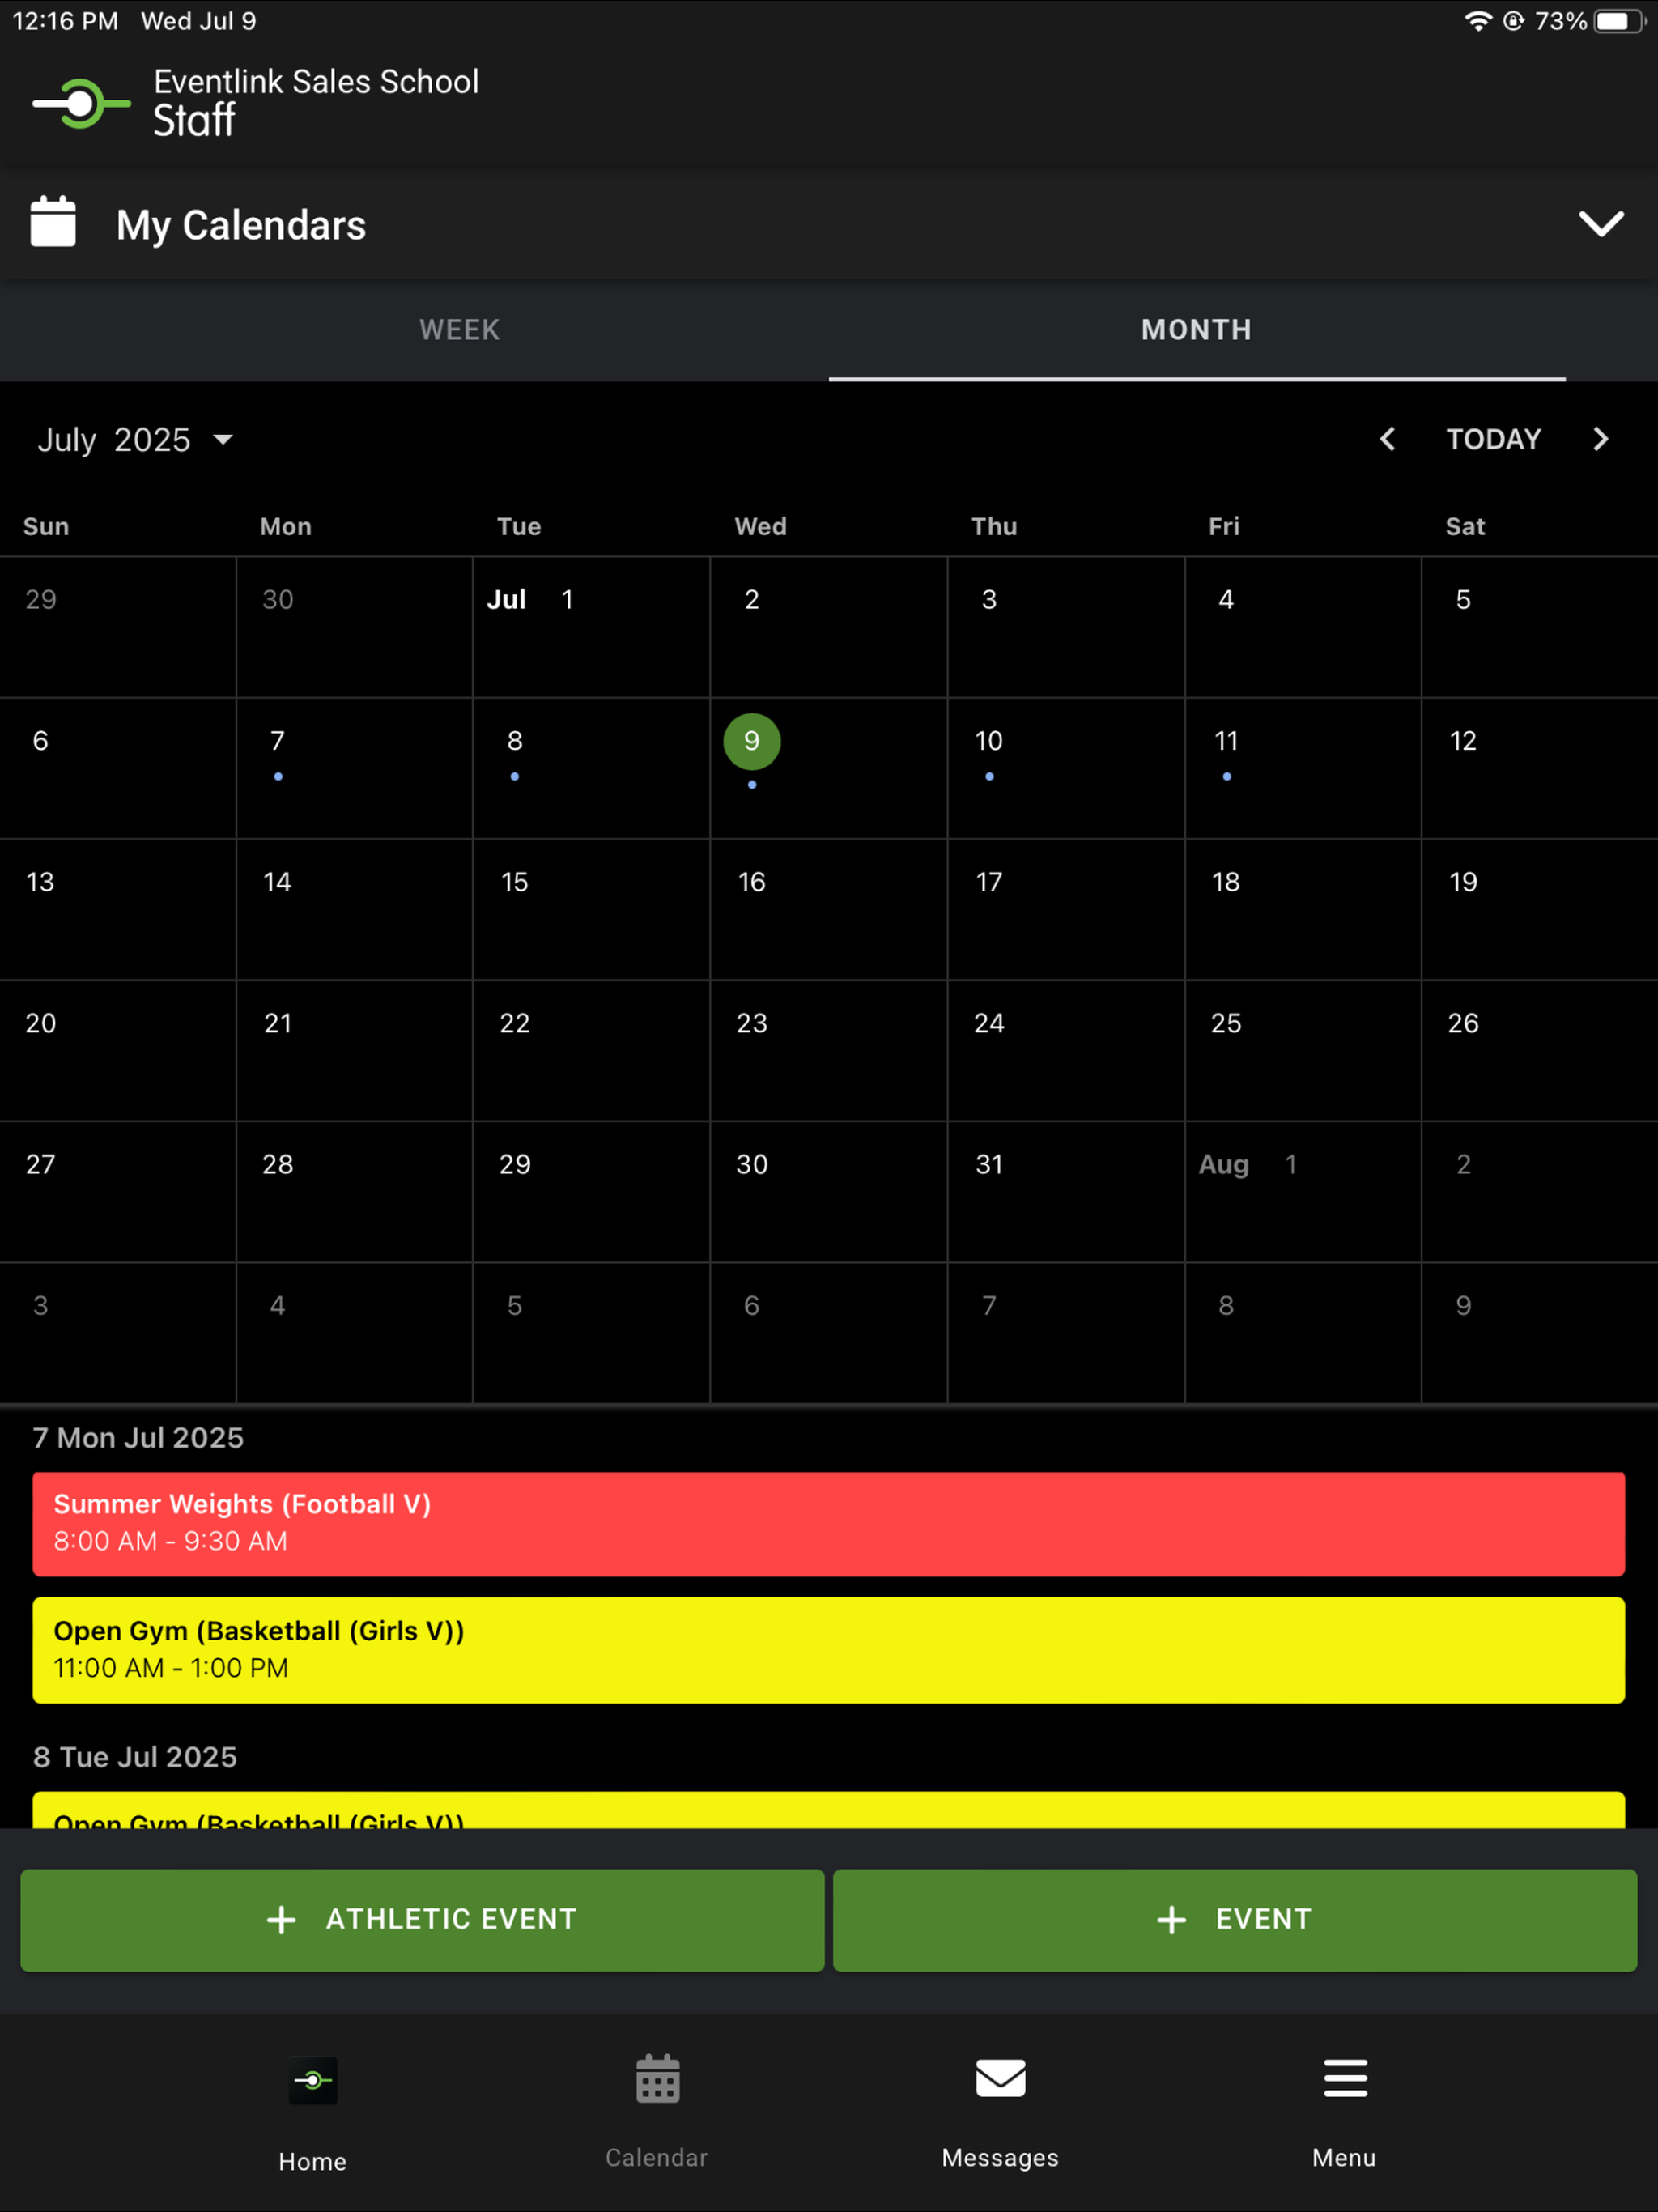Tap the Wi-Fi icon in status bar
Image resolution: width=1658 pixels, height=2212 pixels.
1478,21
